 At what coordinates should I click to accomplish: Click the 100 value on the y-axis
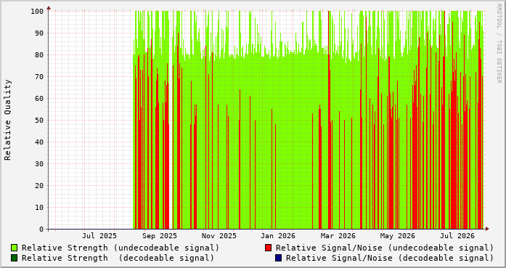tap(37, 12)
